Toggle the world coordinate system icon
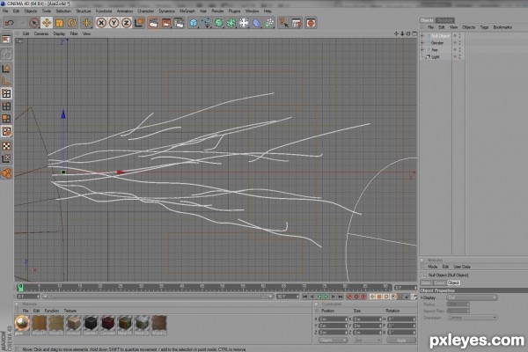 [139, 23]
